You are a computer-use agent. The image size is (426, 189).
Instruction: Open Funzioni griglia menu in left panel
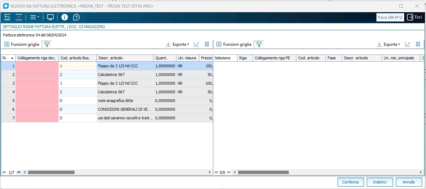click(x=22, y=44)
